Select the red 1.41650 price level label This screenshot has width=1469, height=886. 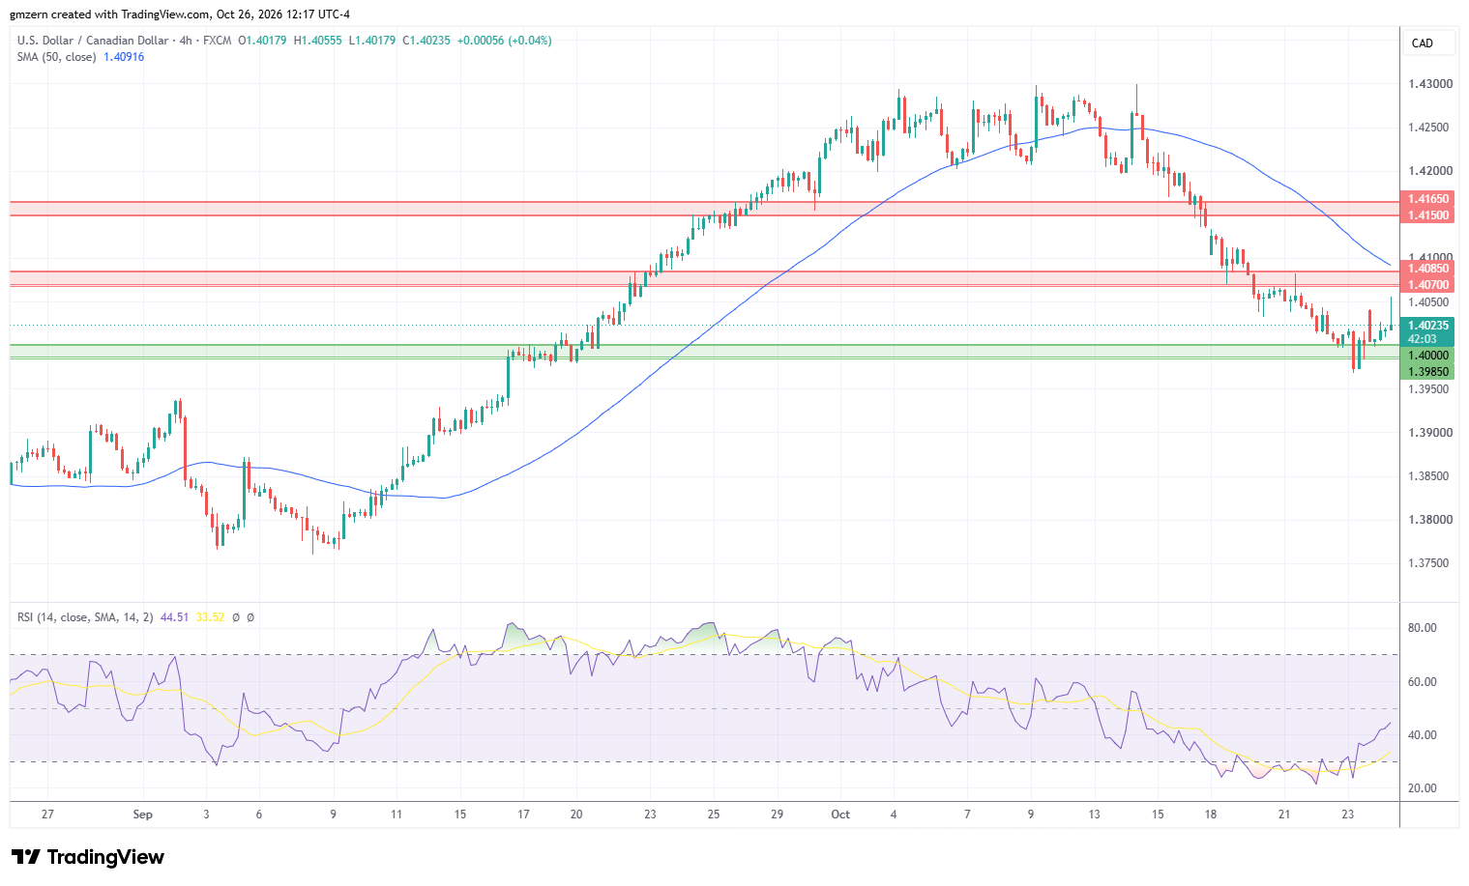pos(1428,199)
